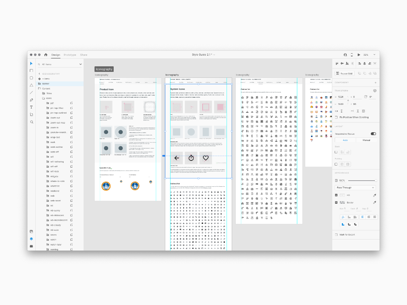
Task: Open the Pass Through blend mode dropdown
Action: 355,187
